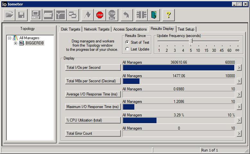Exit Iometer using the door icon

[154, 15]
